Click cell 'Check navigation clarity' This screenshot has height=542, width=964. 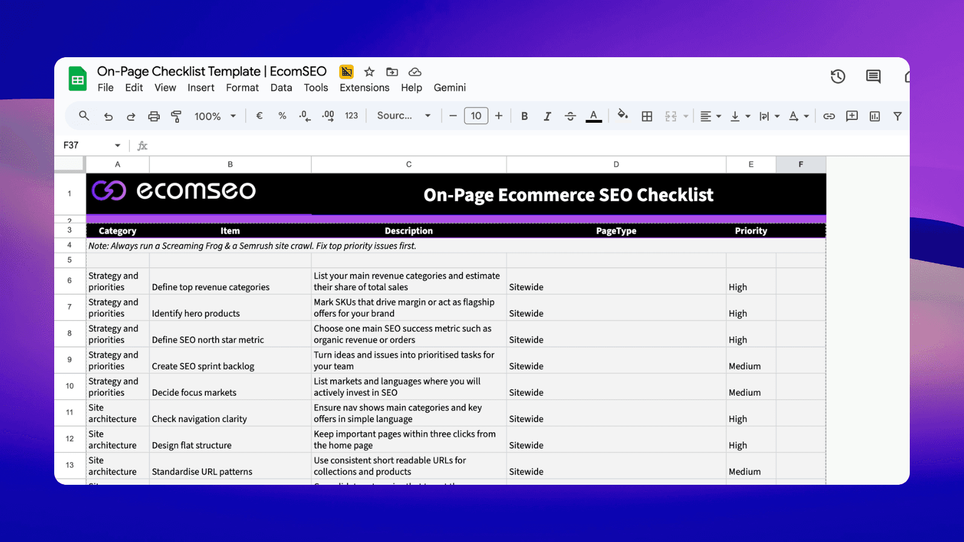(x=230, y=413)
